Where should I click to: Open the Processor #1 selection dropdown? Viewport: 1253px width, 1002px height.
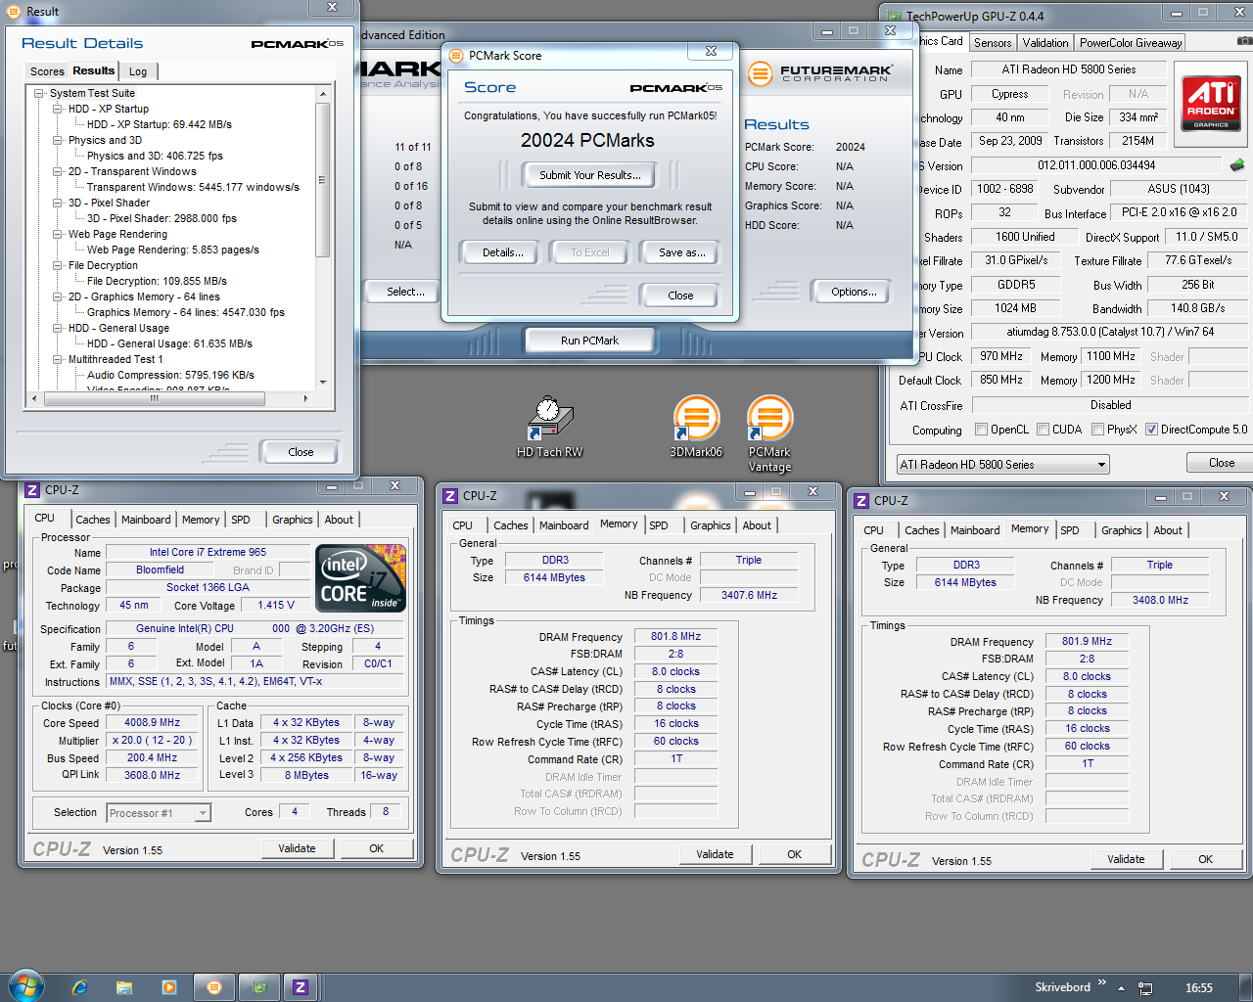[159, 813]
